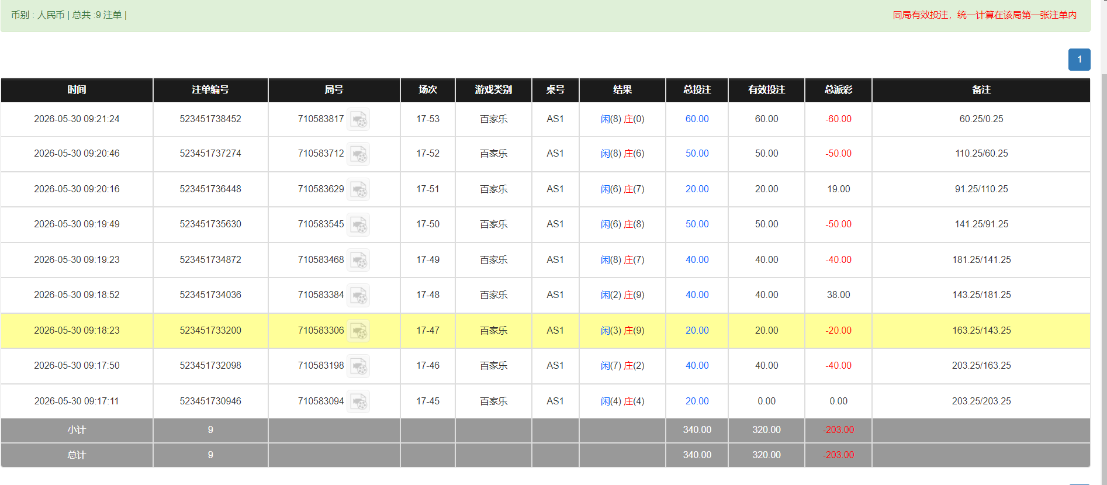Open total bet 50.00 link for 17-50
The image size is (1107, 485).
pos(697,224)
